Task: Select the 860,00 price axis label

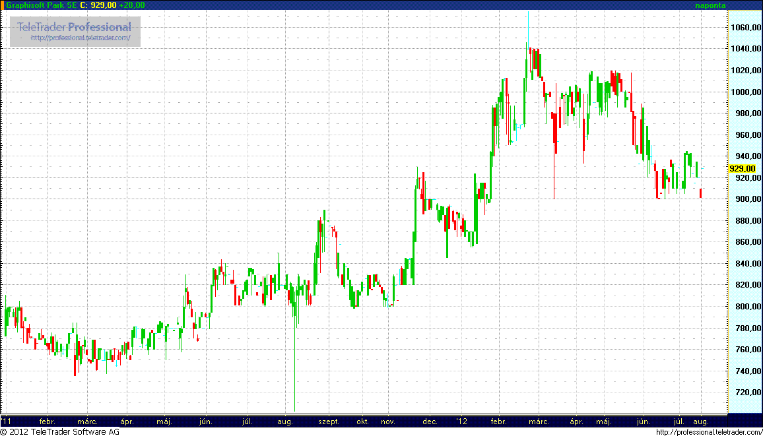Action: pos(748,242)
